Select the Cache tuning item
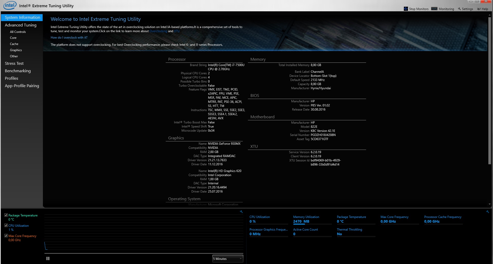Image resolution: width=493 pixels, height=264 pixels. [14, 44]
